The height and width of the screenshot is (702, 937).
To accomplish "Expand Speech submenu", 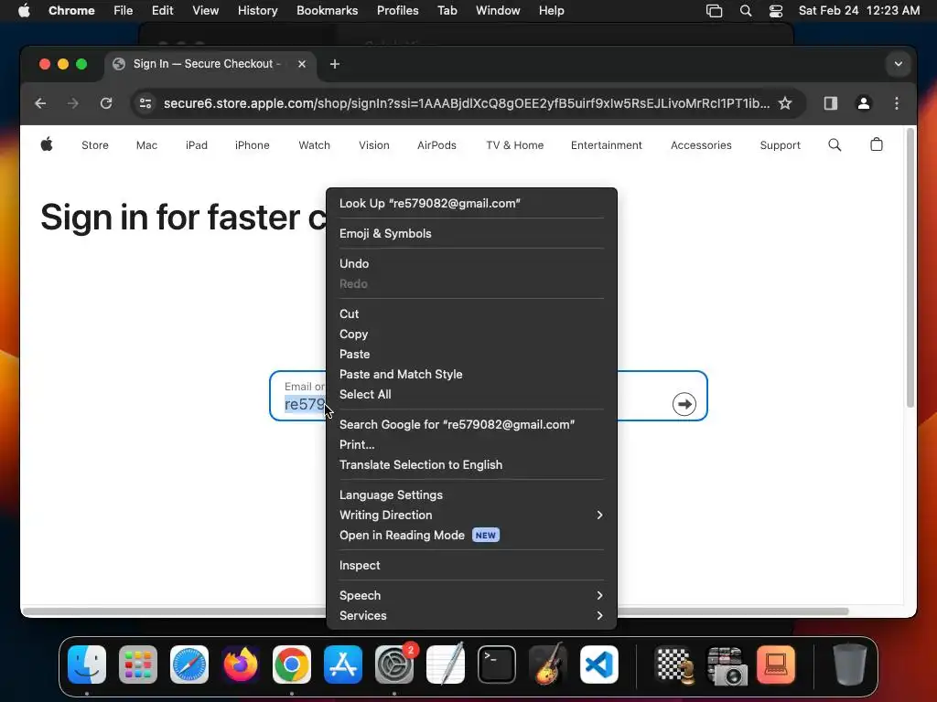I will click(471, 595).
